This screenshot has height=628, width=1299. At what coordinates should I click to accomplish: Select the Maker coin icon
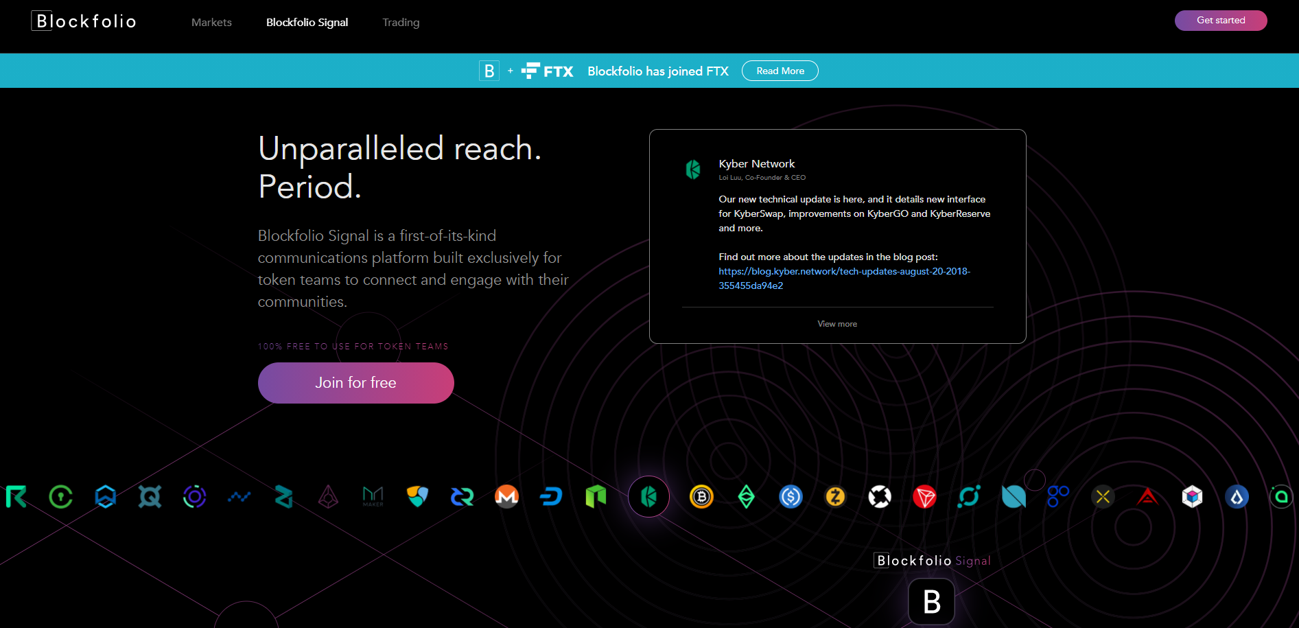pyautogui.click(x=373, y=496)
